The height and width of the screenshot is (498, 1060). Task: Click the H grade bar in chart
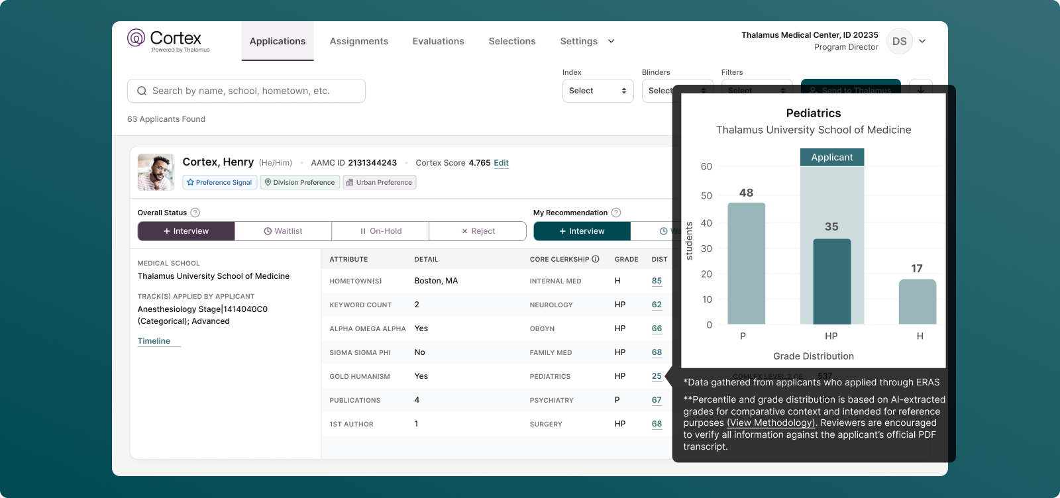(918, 302)
